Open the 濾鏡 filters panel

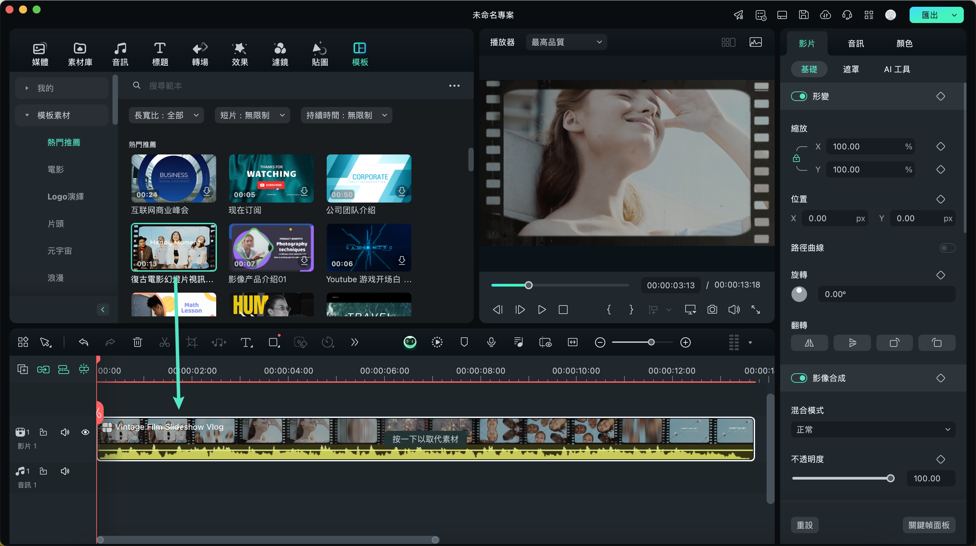tap(280, 54)
